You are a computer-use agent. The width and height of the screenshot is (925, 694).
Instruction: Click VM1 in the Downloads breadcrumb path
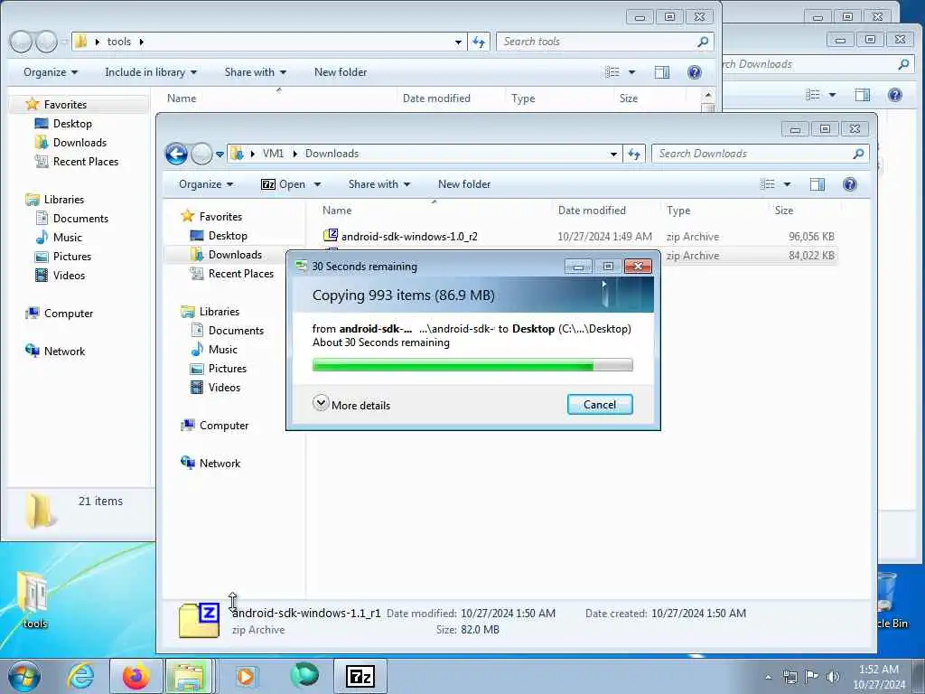click(273, 154)
